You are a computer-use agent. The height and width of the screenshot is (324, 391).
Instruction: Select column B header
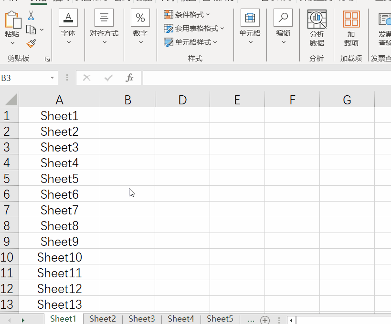[x=127, y=100]
